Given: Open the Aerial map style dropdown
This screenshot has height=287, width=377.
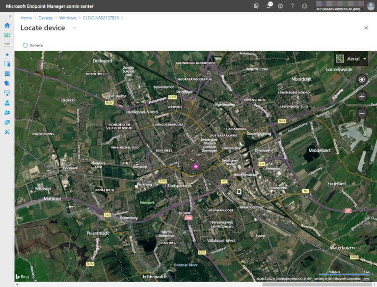Looking at the screenshot, I should coord(351,59).
